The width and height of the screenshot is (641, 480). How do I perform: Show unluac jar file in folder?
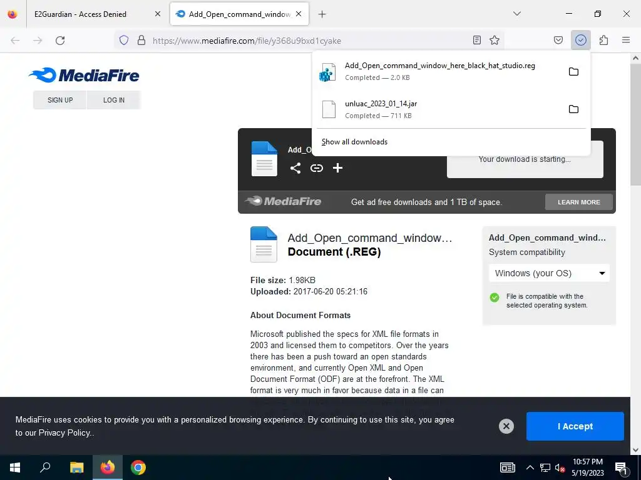573,109
